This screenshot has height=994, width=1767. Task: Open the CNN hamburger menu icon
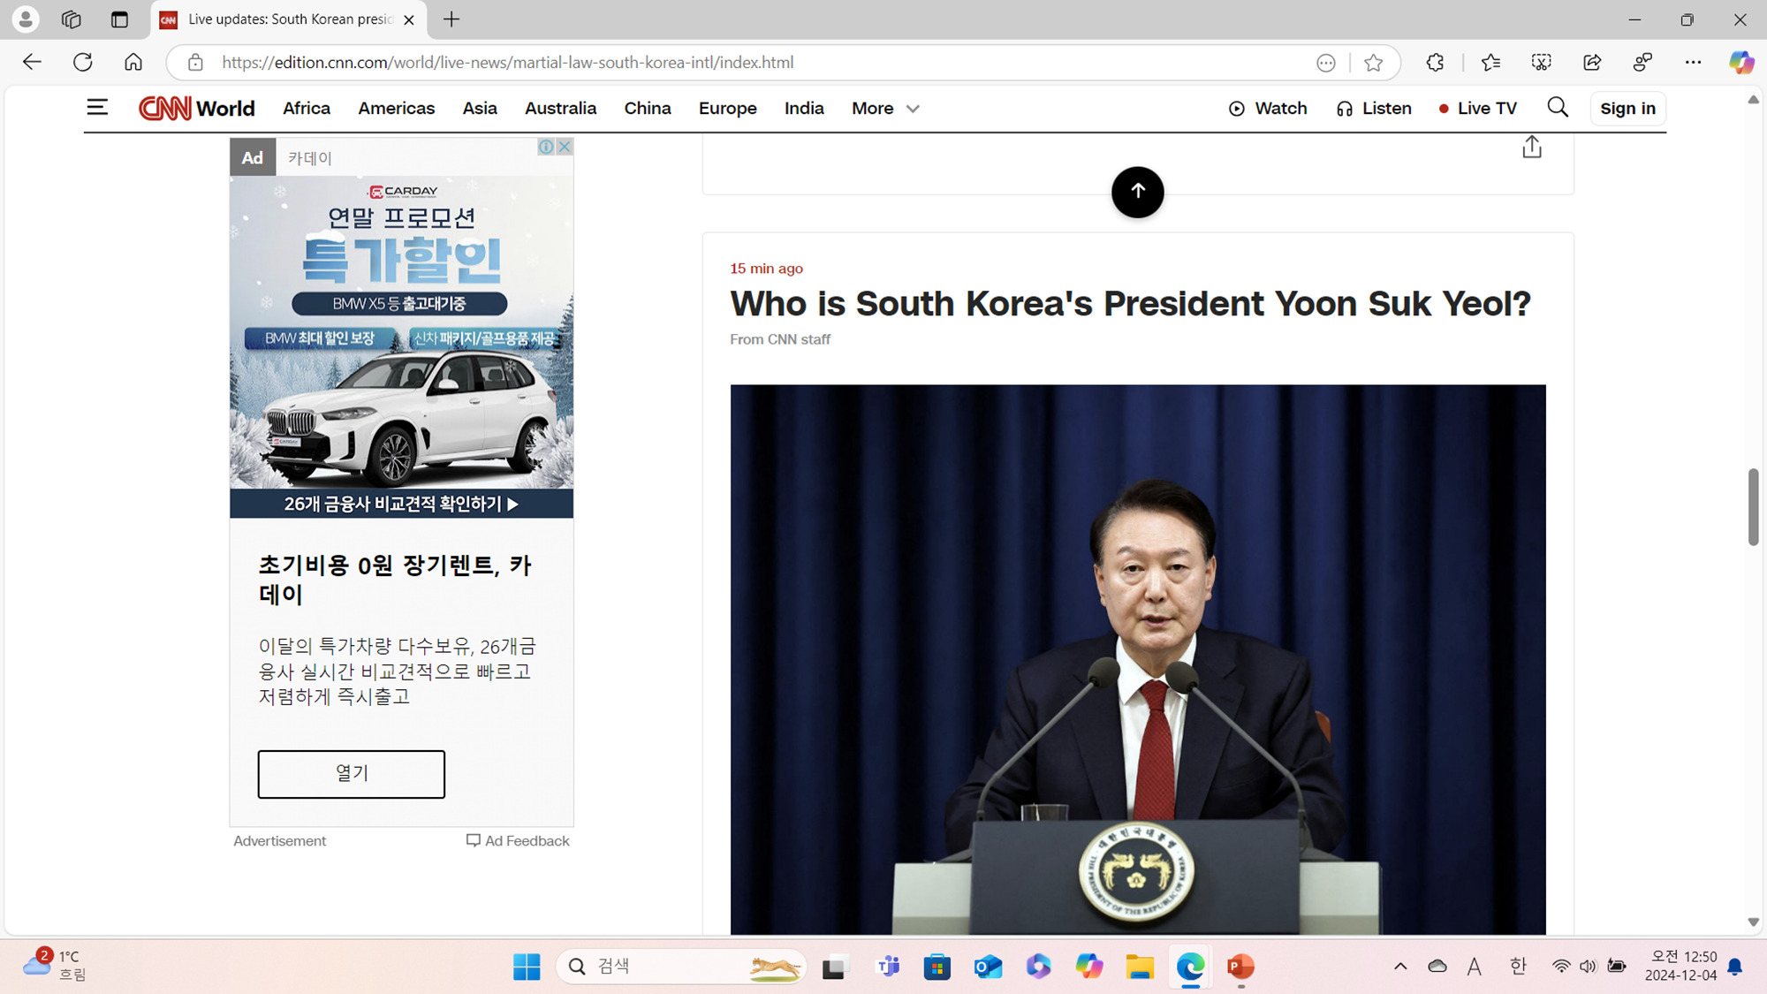tap(97, 108)
